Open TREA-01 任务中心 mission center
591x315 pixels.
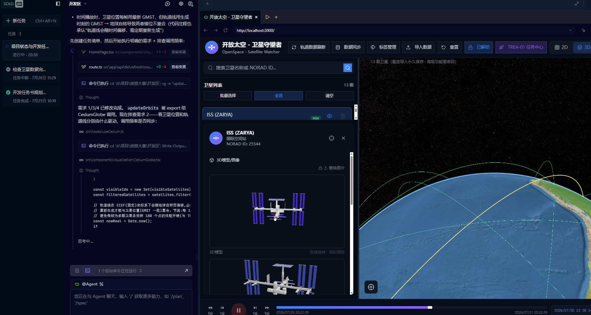[521, 47]
